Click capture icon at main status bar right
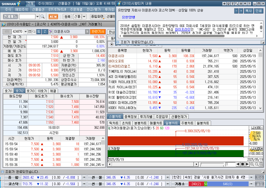Image resolution: width=266 pixels, height=188 pixels. click(x=262, y=172)
